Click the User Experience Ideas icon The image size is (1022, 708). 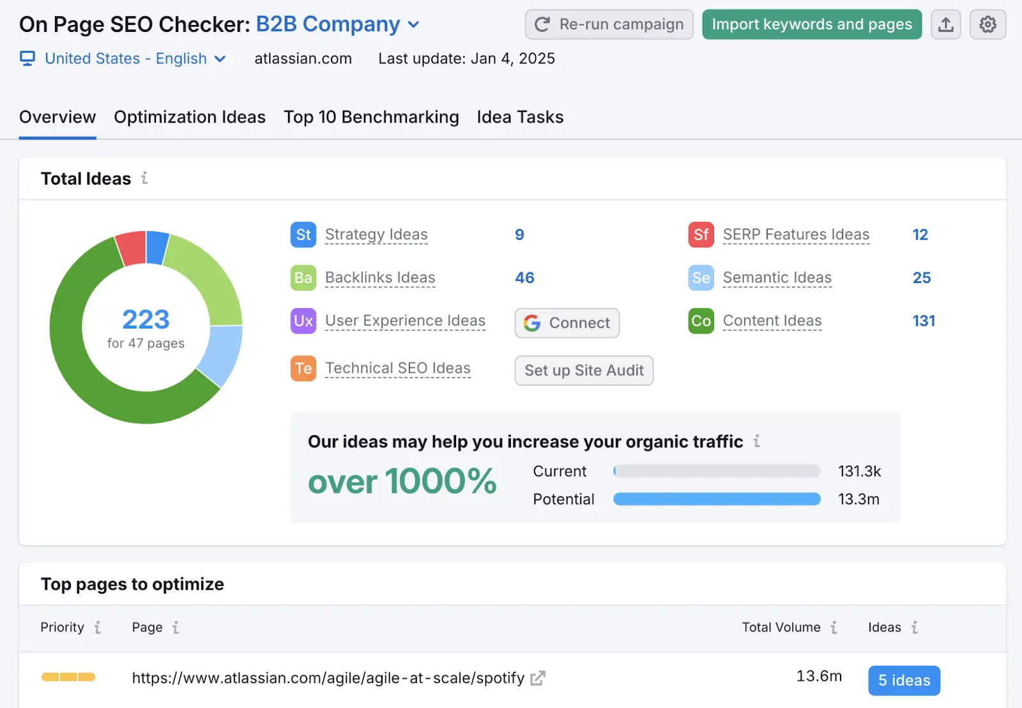click(x=303, y=321)
